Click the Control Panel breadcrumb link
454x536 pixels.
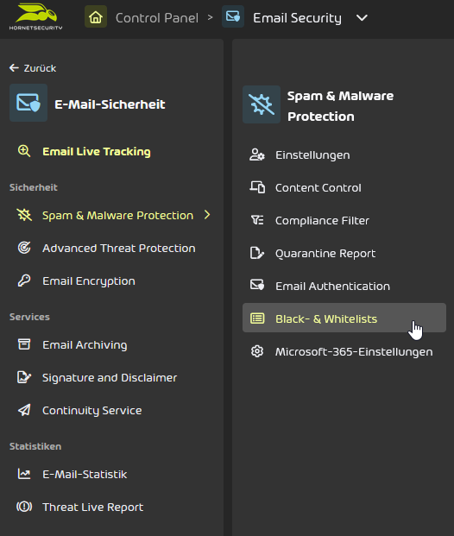coord(157,18)
